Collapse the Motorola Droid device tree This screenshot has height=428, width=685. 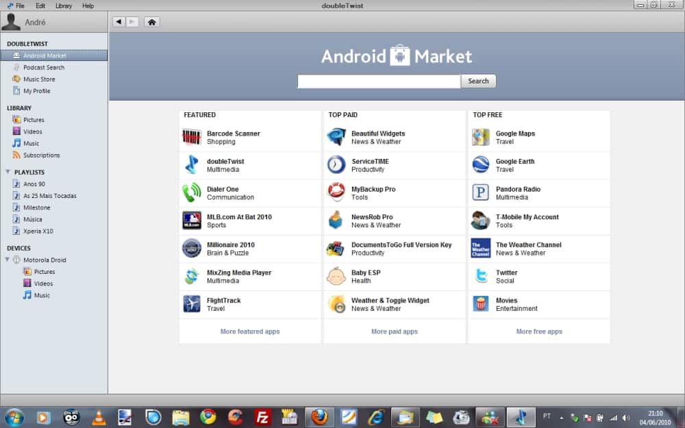(x=7, y=260)
